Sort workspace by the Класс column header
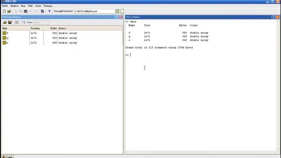 90,28
